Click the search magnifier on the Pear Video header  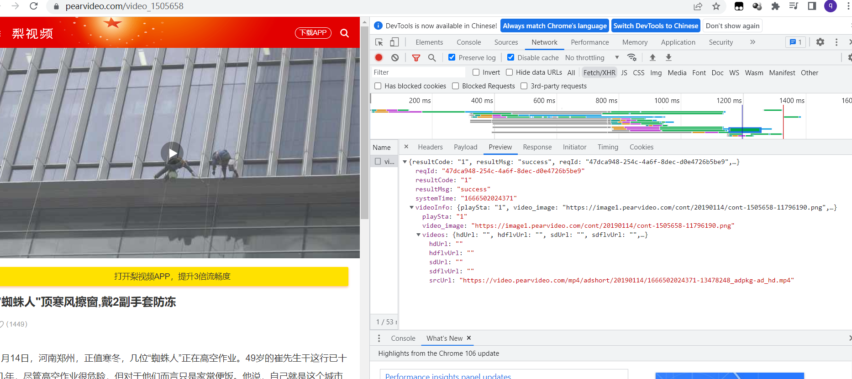(x=345, y=33)
